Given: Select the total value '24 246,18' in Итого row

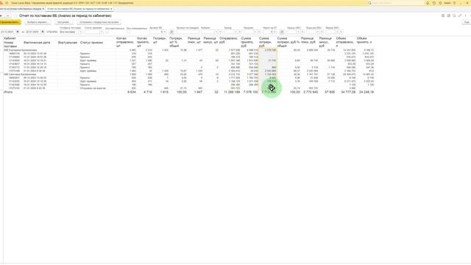Looking at the screenshot, I should click(366, 92).
